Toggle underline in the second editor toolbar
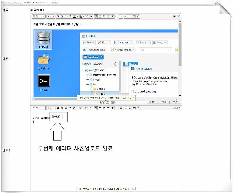The image size is (233, 193). tap(62, 108)
